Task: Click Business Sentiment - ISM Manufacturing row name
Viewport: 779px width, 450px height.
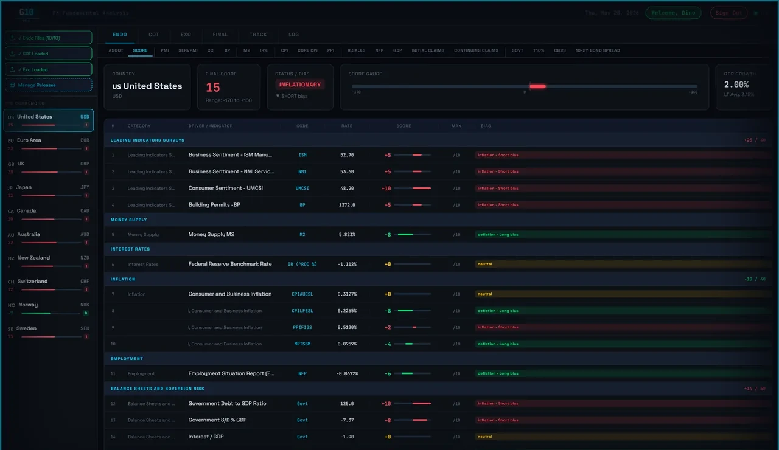Action: [x=230, y=154]
